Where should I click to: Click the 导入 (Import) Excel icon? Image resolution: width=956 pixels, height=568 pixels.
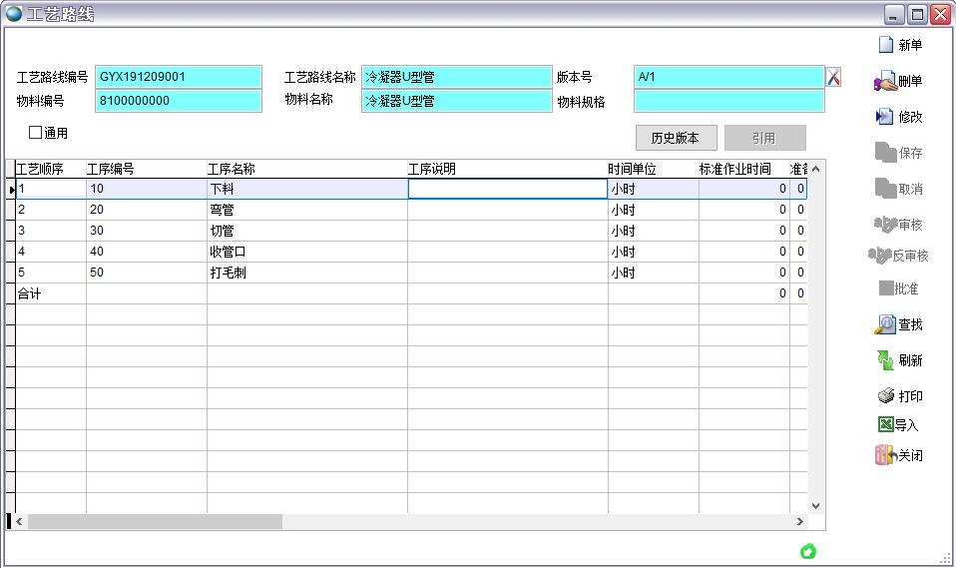(x=885, y=425)
